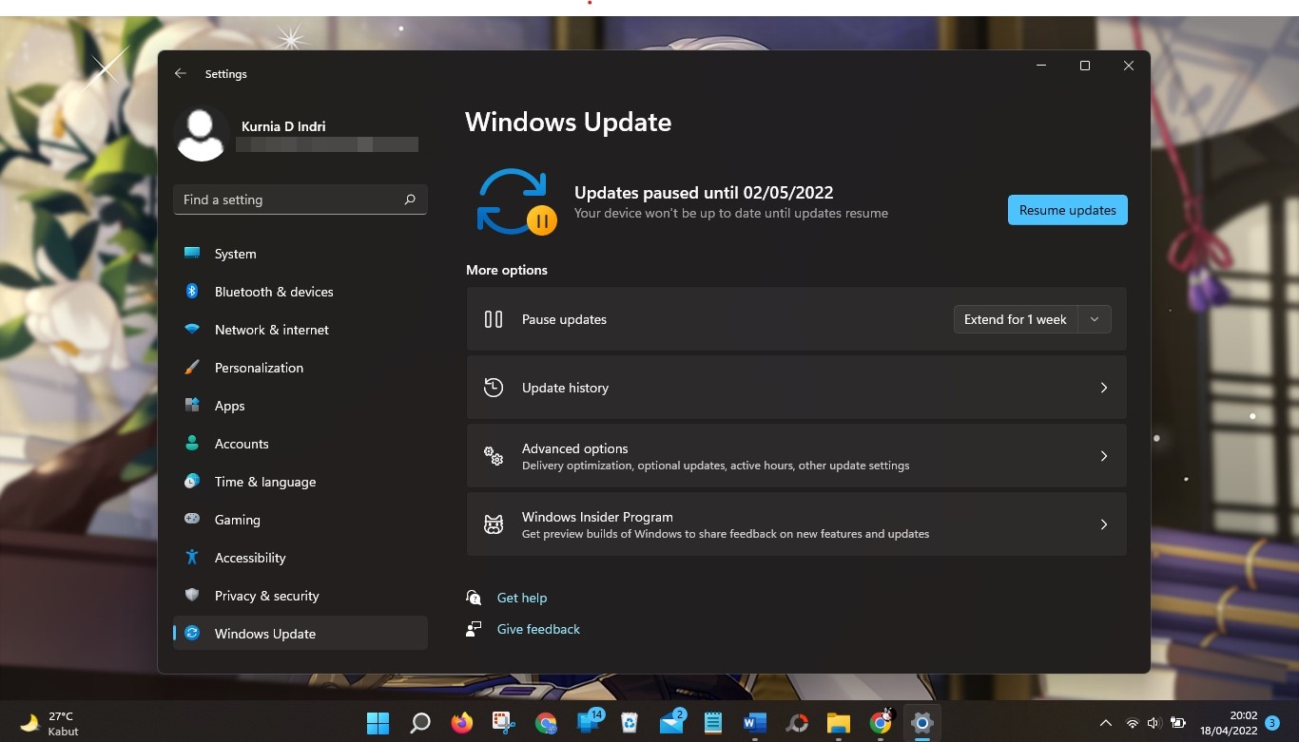Click the Windows Update sync icon in sidebar

(192, 634)
